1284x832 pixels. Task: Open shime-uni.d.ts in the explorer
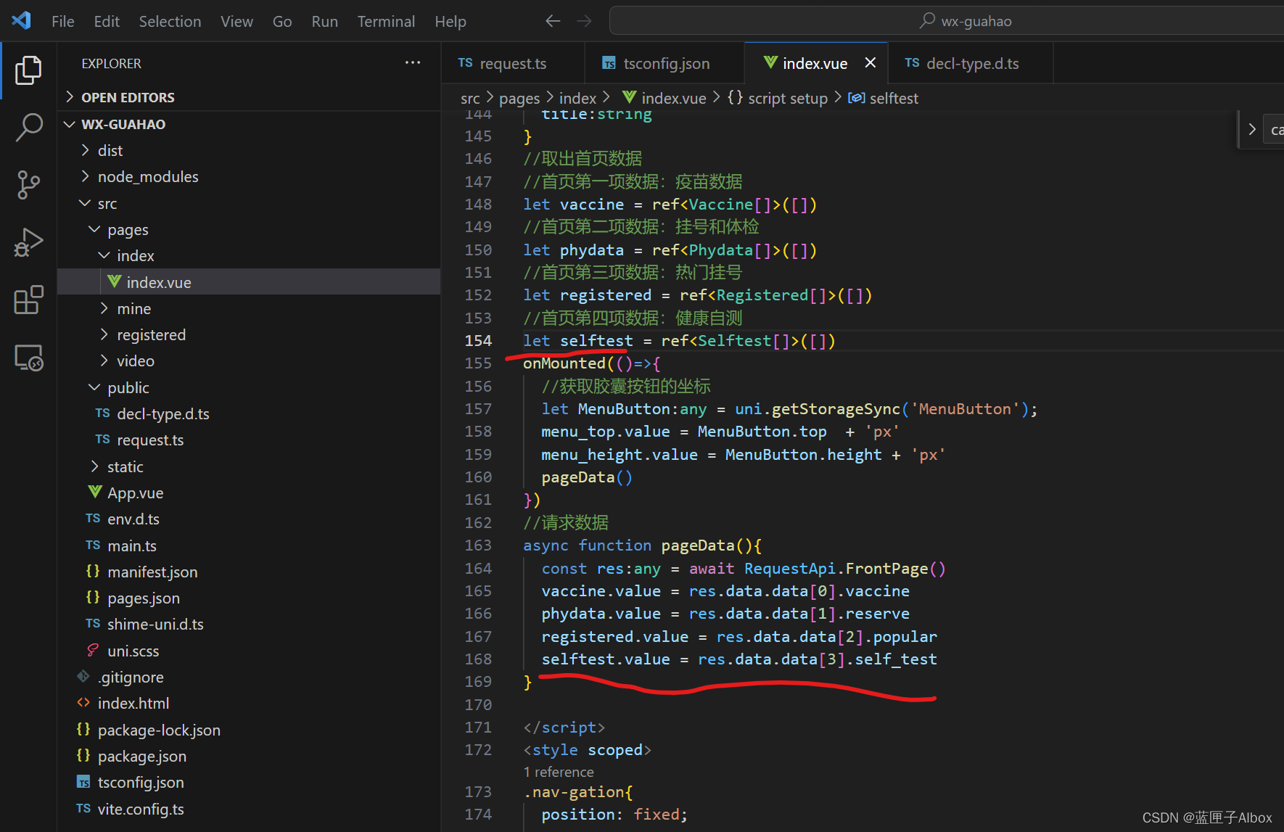pyautogui.click(x=249, y=624)
